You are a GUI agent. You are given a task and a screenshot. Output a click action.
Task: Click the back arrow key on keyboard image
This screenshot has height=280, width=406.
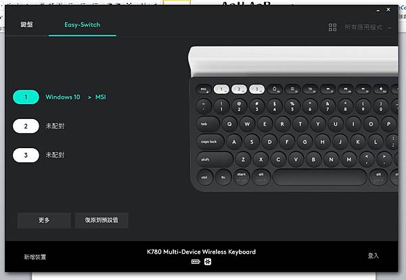tap(310, 89)
